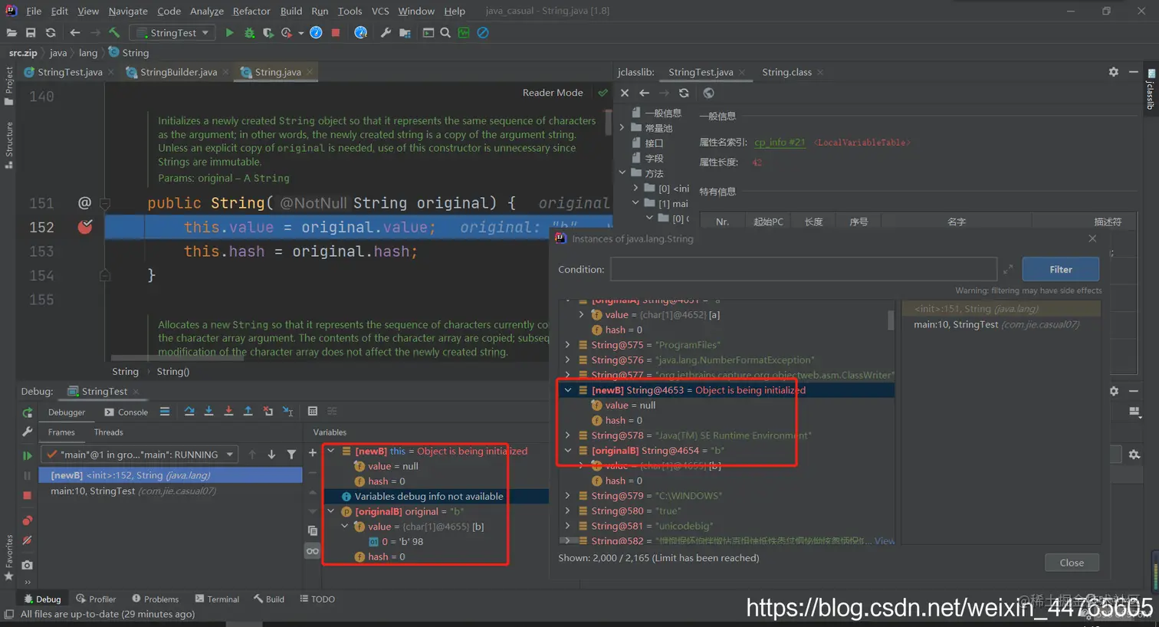Click the Filter button in Instances dialog
The image size is (1159, 627).
point(1061,269)
